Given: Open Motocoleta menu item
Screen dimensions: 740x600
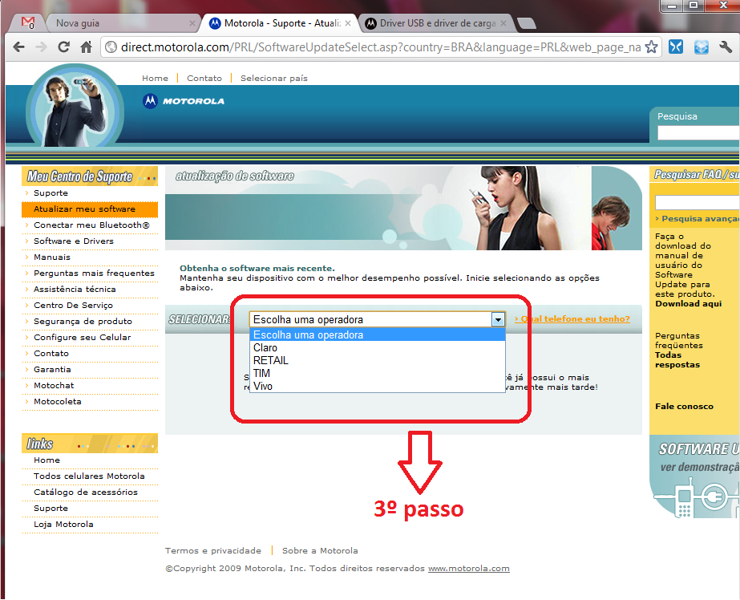Looking at the screenshot, I should tap(57, 402).
